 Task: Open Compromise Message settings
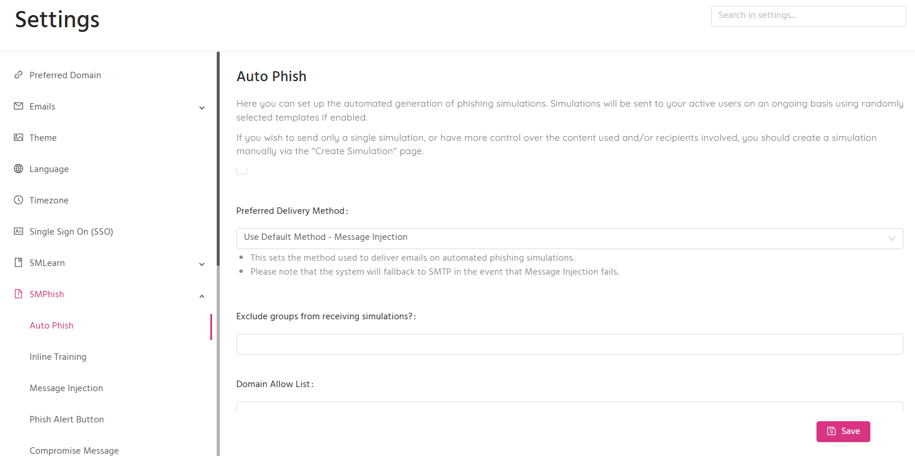74,451
